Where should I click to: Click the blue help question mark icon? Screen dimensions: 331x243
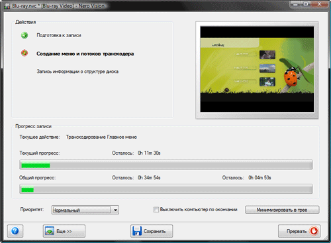point(15,231)
